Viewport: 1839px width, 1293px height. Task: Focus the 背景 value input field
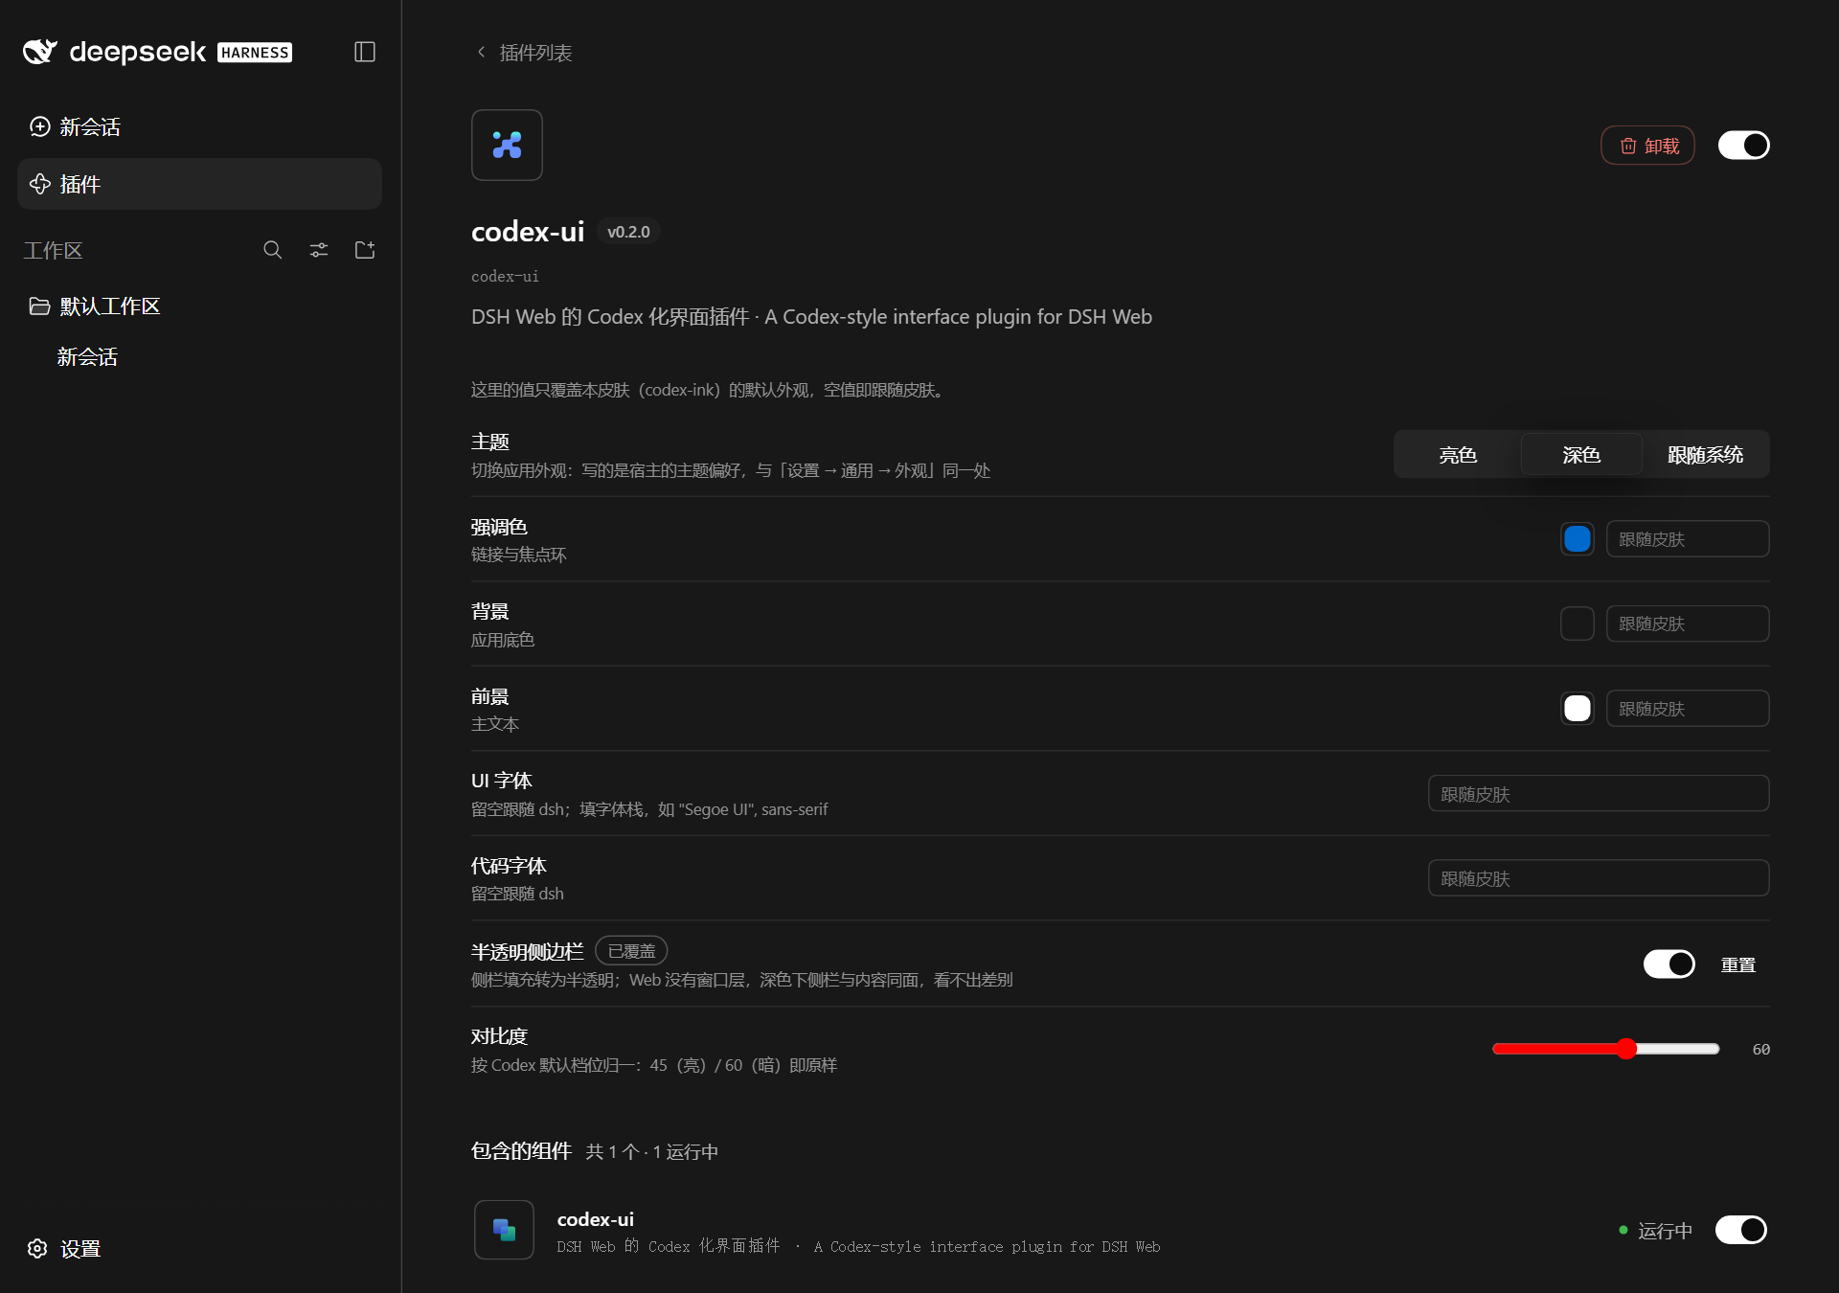1688,624
